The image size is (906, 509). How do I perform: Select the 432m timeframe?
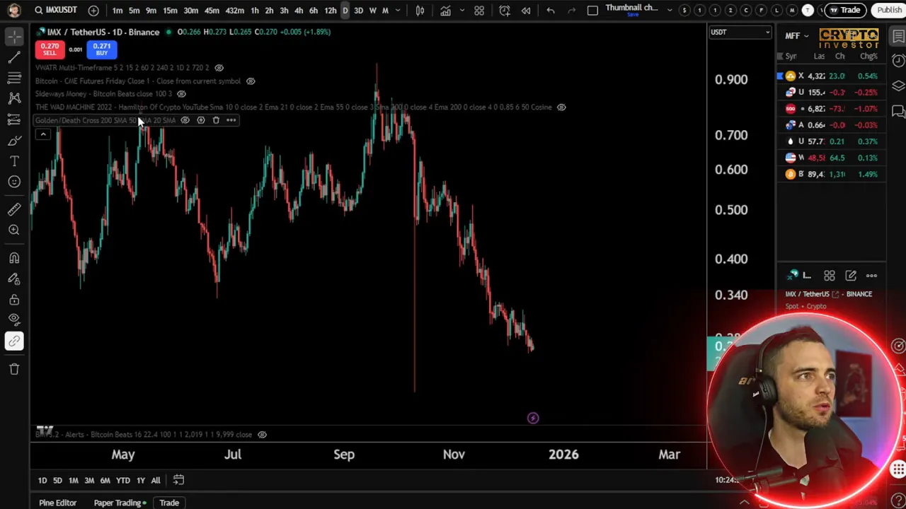coord(234,11)
